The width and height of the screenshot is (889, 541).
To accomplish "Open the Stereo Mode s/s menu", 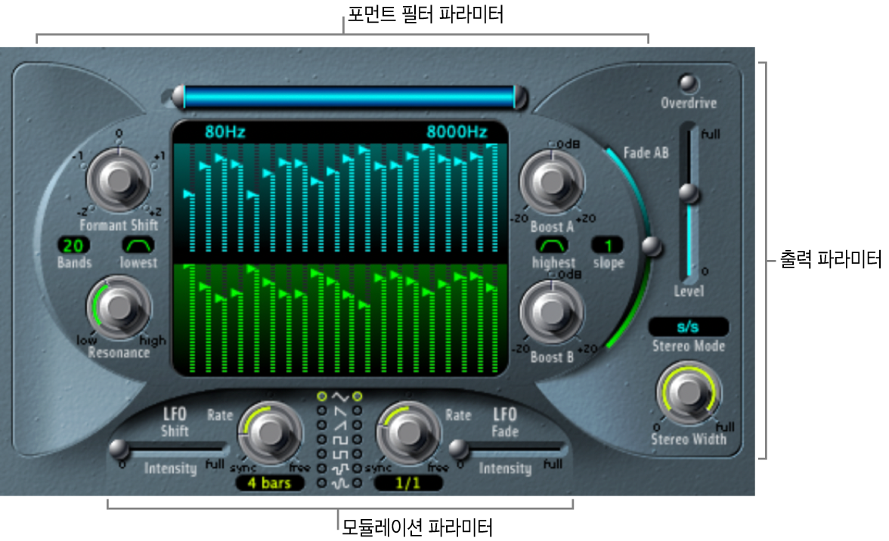I will 688,327.
